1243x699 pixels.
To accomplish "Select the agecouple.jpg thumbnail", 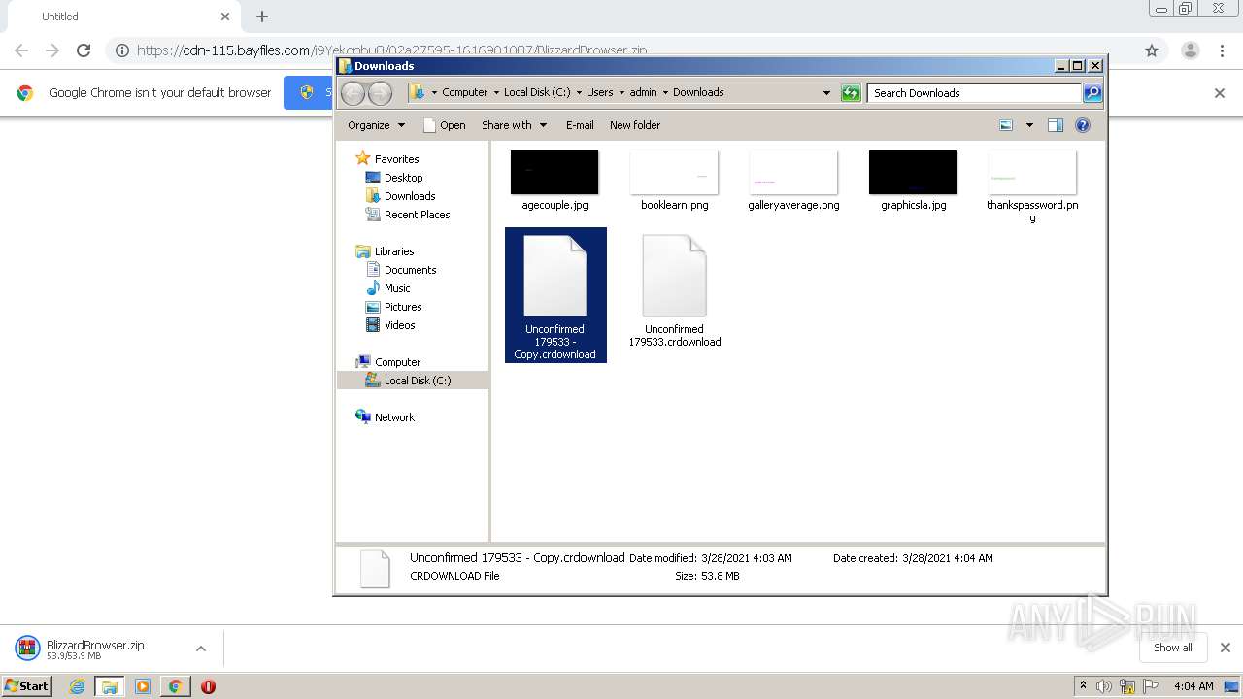I will pyautogui.click(x=554, y=173).
